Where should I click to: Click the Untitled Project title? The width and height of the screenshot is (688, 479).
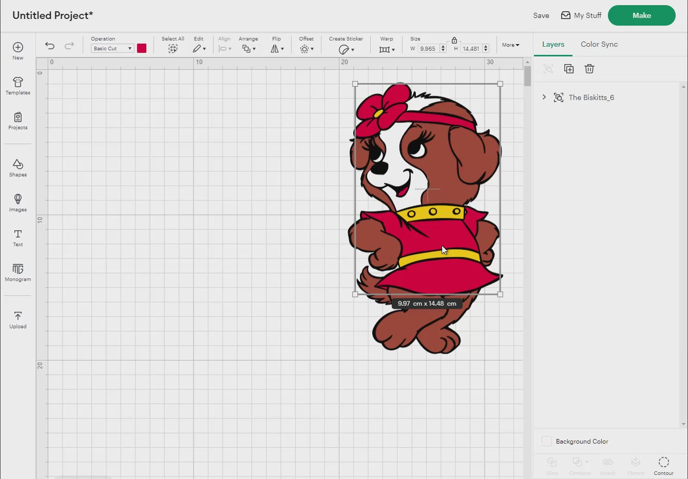[52, 15]
